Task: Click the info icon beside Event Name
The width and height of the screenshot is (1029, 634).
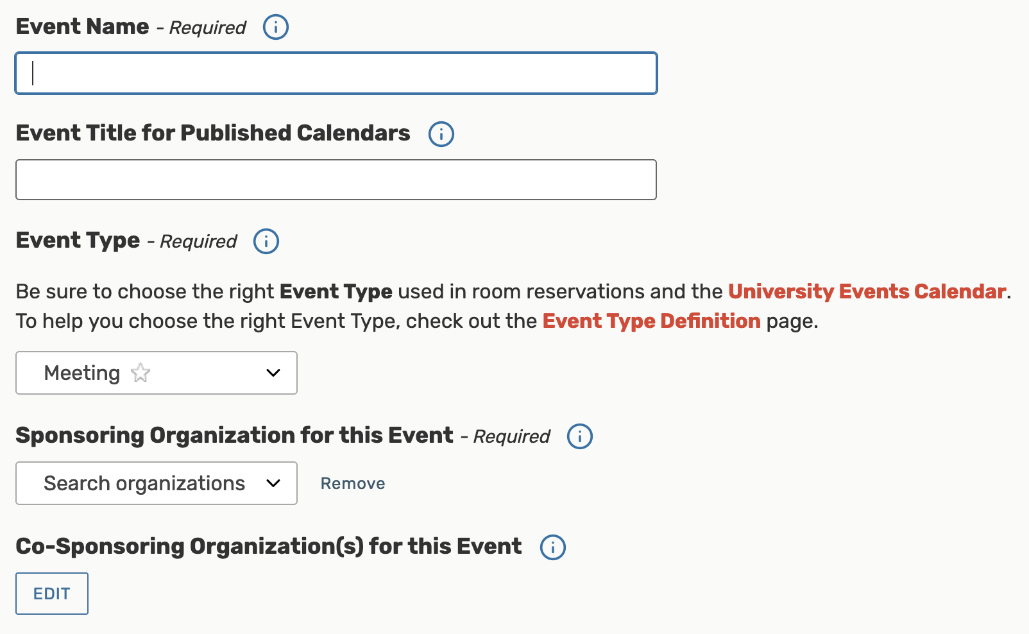Action: [276, 28]
